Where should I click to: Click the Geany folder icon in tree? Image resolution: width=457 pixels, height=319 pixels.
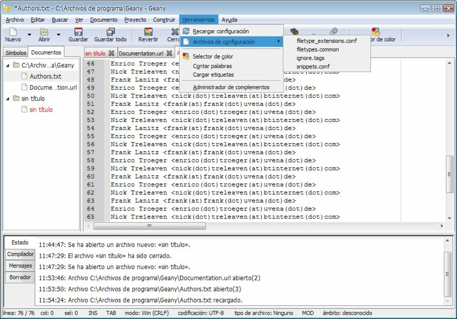tap(16, 65)
